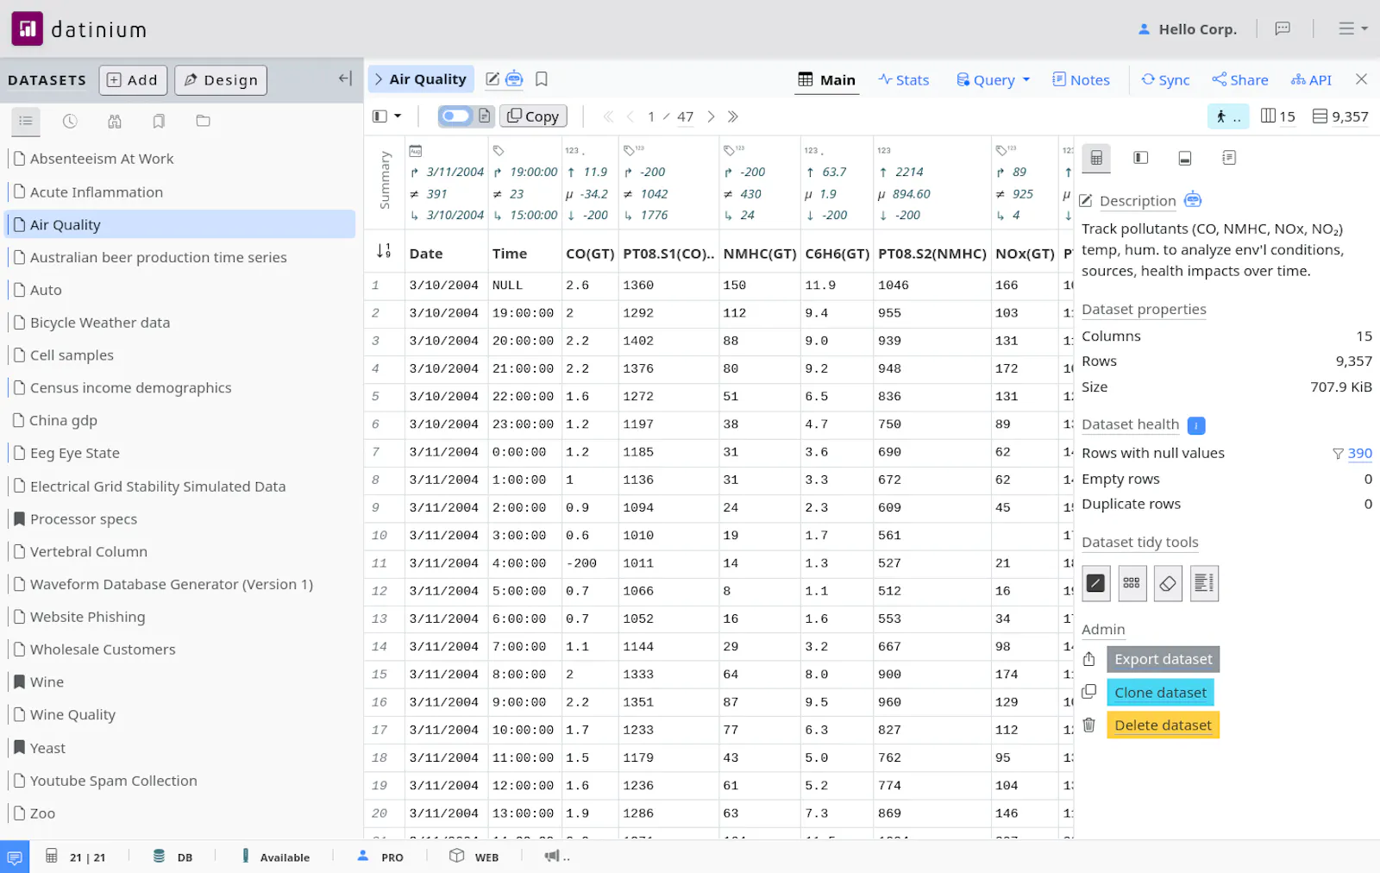The image size is (1380, 873).
Task: Click the 15 columns count indicator
Action: [x=1277, y=116]
